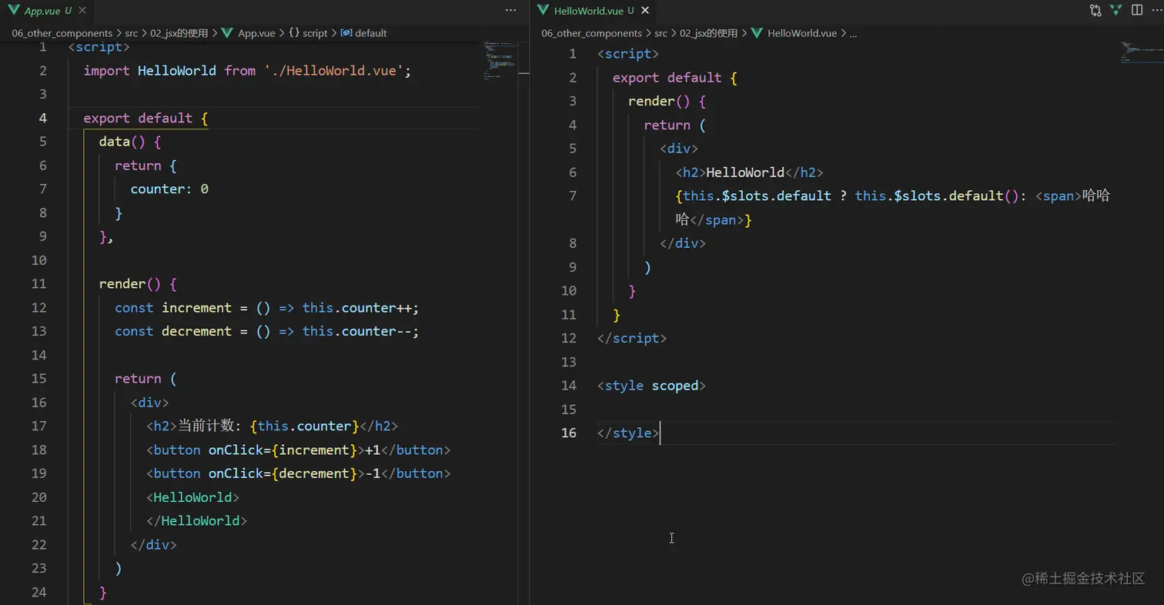The image size is (1164, 605).
Task: Select line 2 via line number in App.vue
Action: coord(43,71)
